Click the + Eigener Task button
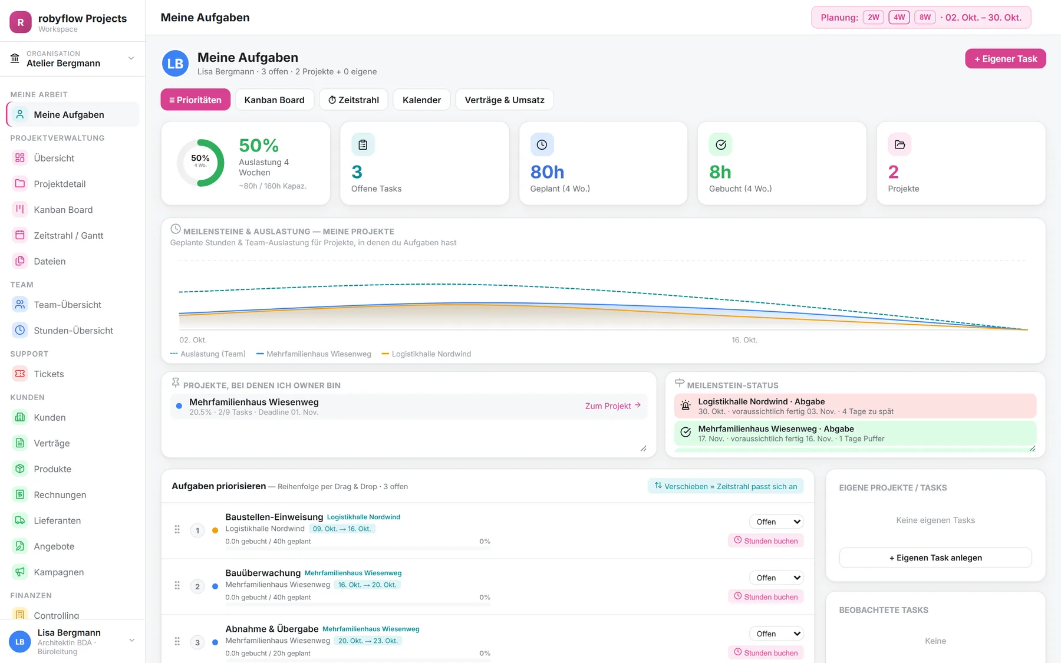1061x663 pixels. click(1005, 59)
